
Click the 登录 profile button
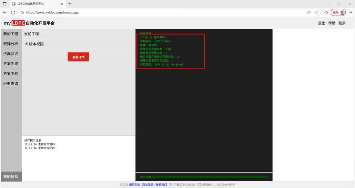[338, 13]
